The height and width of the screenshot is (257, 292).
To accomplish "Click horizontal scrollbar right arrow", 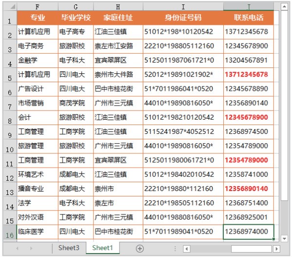I will click(276, 249).
